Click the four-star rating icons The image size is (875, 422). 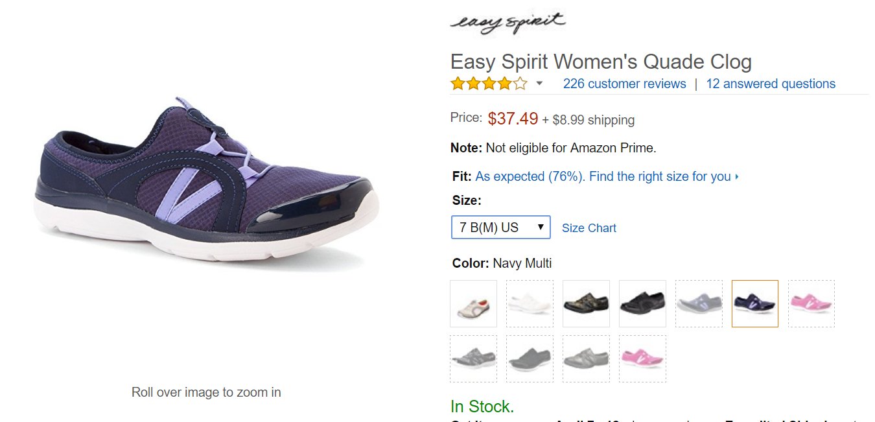tap(489, 84)
